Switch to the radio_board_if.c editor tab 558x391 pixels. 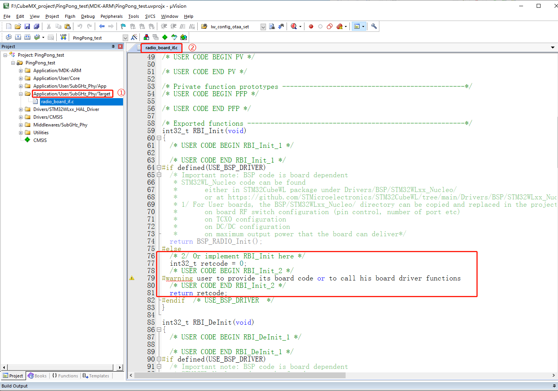(x=161, y=48)
